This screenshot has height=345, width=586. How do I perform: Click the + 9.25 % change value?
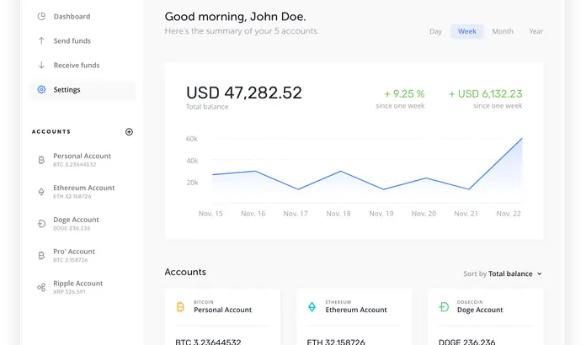click(x=404, y=93)
